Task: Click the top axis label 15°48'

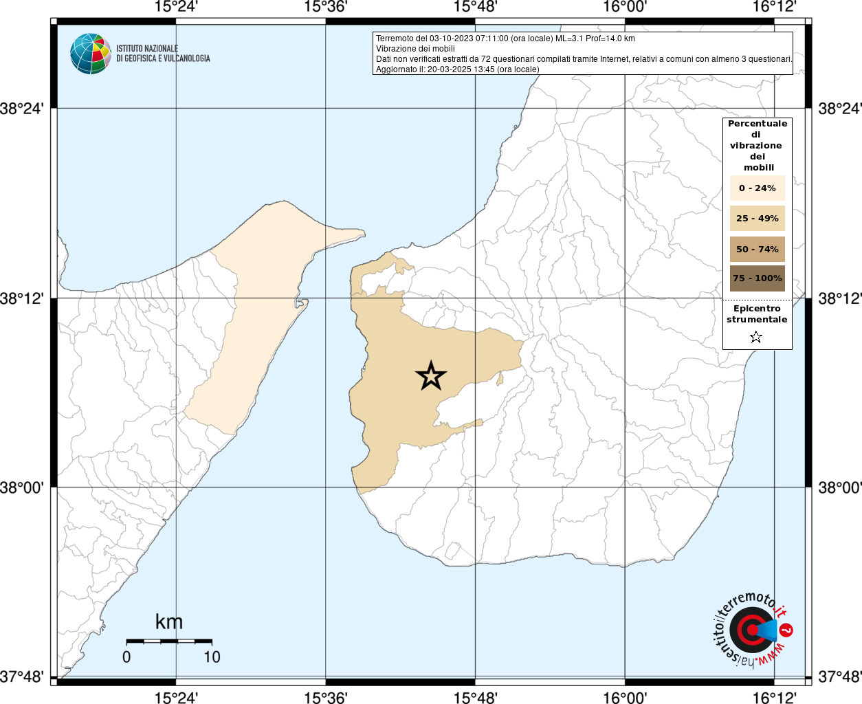Action: click(x=475, y=7)
